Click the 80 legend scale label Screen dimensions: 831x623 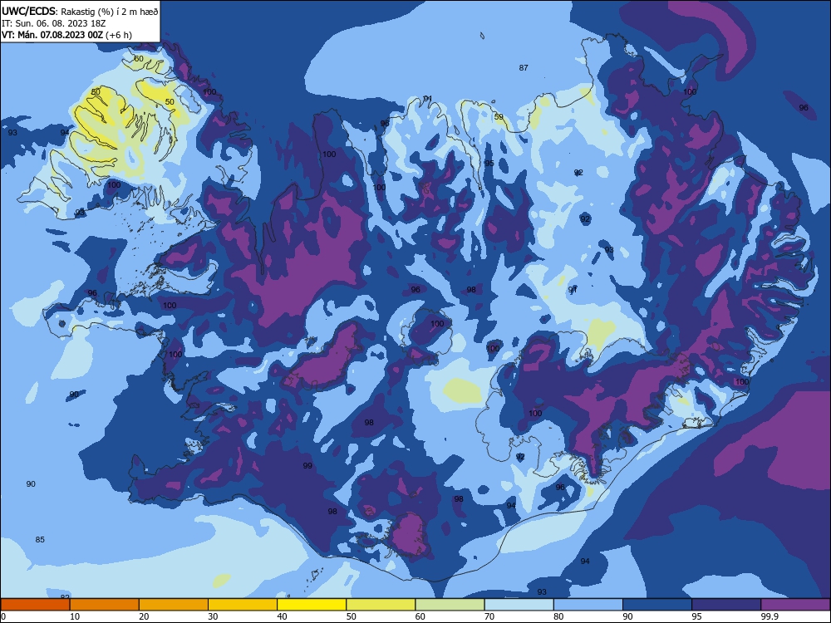[558, 616]
